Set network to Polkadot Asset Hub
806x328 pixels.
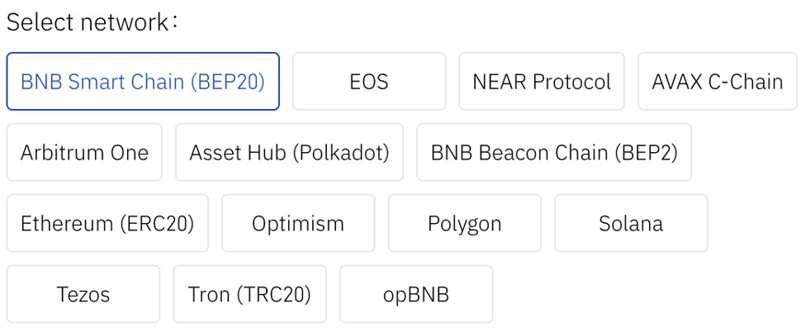(x=289, y=152)
